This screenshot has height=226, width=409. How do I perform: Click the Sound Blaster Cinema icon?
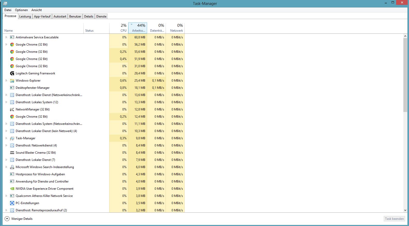click(x=12, y=153)
